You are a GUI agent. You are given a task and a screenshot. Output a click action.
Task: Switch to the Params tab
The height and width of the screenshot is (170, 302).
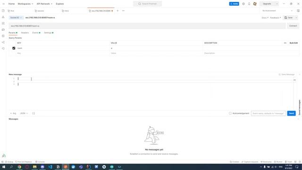tap(13, 33)
